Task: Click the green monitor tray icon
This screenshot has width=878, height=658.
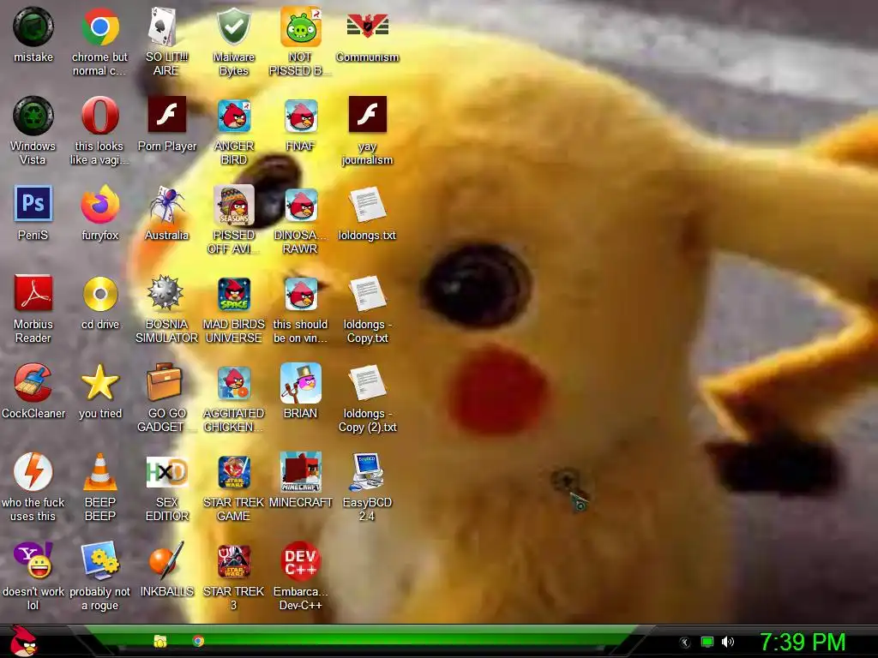Action: tap(707, 643)
